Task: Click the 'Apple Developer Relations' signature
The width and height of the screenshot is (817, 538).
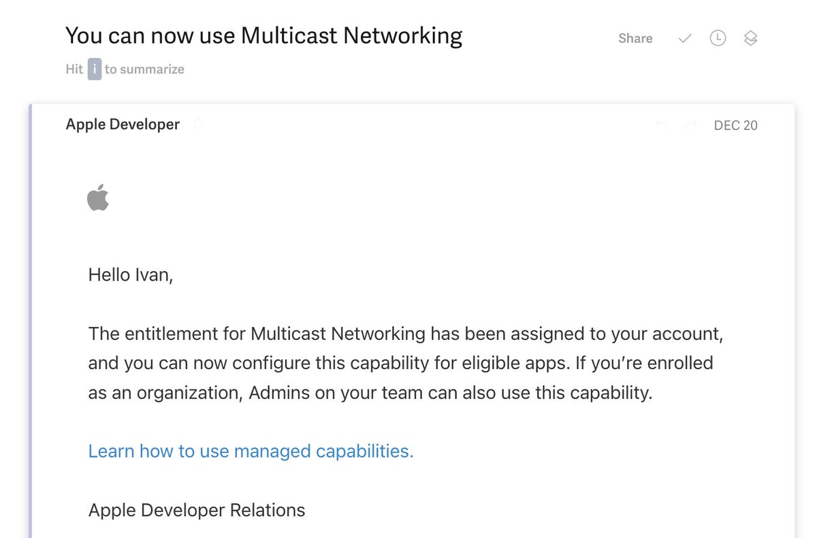Action: coord(197,510)
